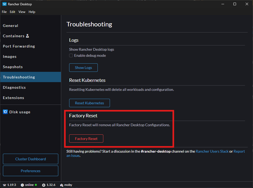Open the Cluster Dashboard
253x188 pixels.
[x=30, y=159]
